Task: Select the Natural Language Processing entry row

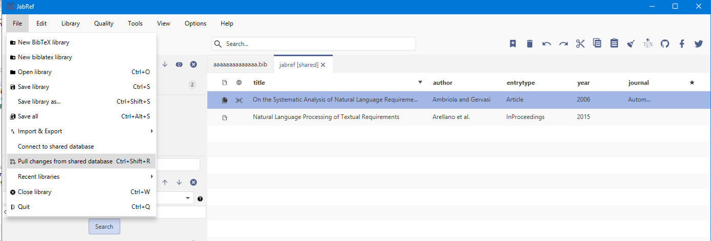Action: (326, 117)
